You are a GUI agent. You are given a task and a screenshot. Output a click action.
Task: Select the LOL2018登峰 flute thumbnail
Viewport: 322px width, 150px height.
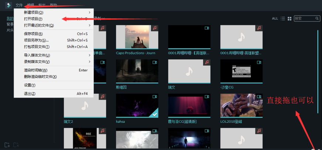(x=241, y=105)
